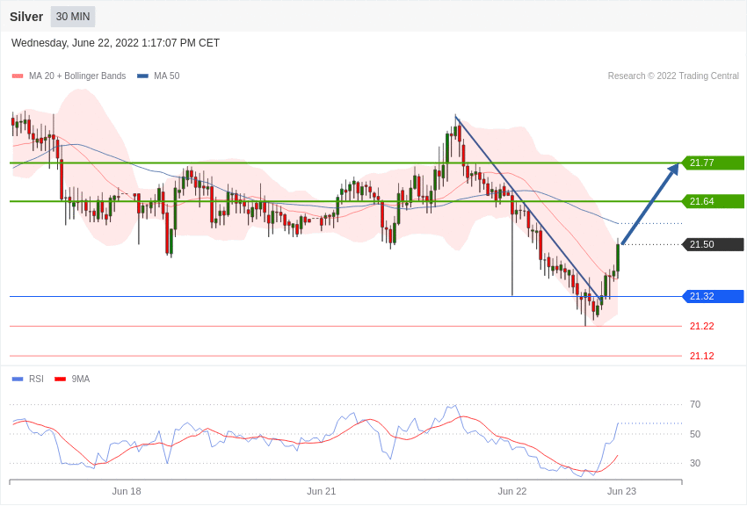
Task: Click the red 9MA legend swatch
Action: pos(60,379)
